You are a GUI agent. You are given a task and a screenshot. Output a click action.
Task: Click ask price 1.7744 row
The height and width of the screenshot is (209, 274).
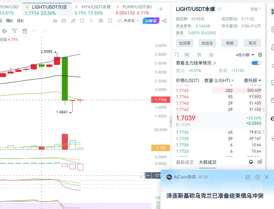pyautogui.click(x=218, y=97)
